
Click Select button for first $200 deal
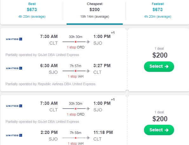click(x=159, y=66)
